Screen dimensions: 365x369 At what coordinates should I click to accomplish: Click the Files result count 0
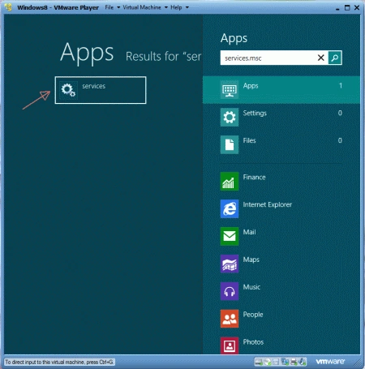[340, 140]
